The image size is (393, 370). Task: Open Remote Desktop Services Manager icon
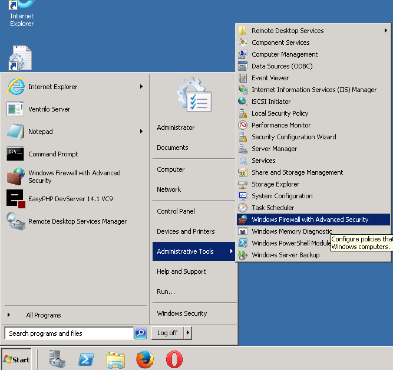pyautogui.click(x=16, y=221)
